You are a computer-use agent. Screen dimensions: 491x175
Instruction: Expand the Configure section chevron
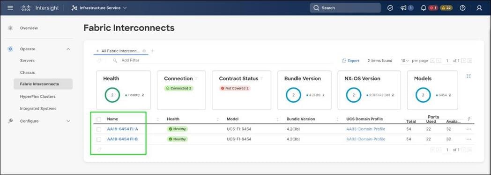(68, 121)
